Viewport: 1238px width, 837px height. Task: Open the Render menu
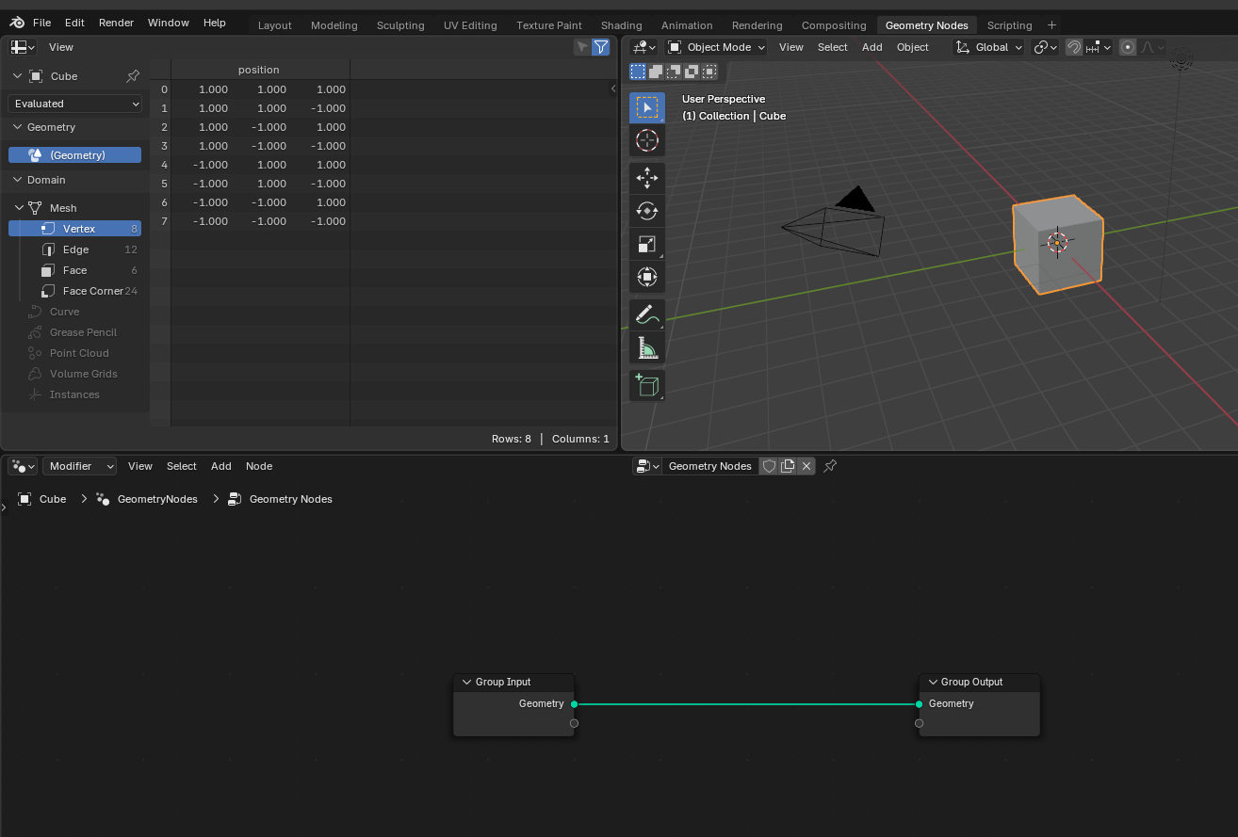(116, 23)
